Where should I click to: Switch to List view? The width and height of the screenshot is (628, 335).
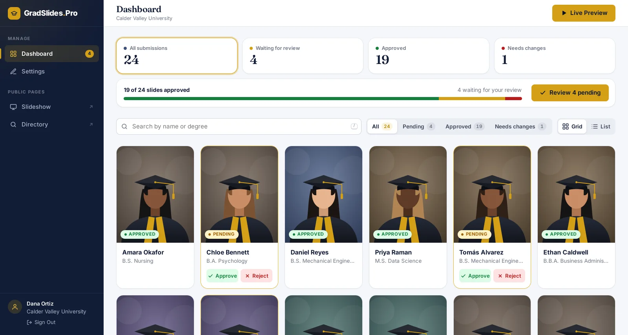point(601,126)
